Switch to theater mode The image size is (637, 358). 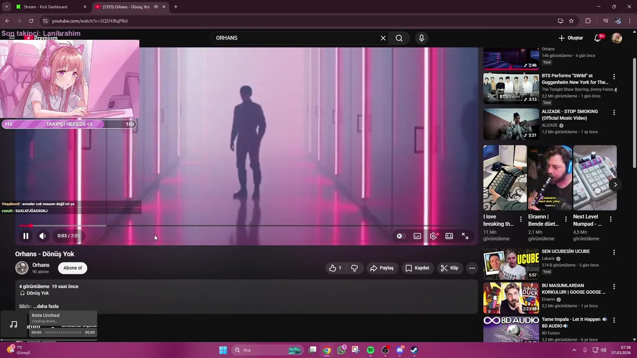449,236
